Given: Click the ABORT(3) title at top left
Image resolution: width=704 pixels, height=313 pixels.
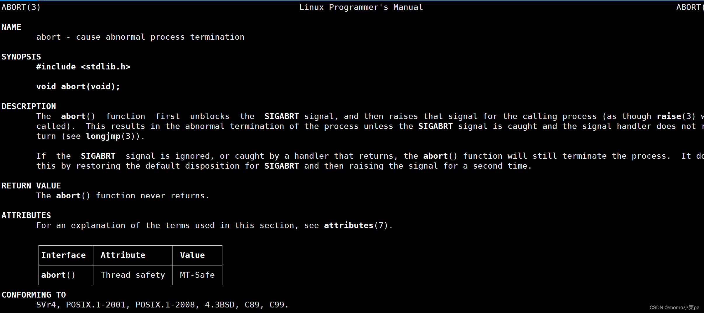Looking at the screenshot, I should 21,7.
